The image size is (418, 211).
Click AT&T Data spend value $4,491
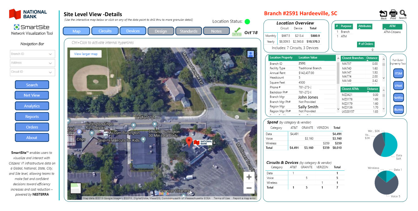(294, 134)
